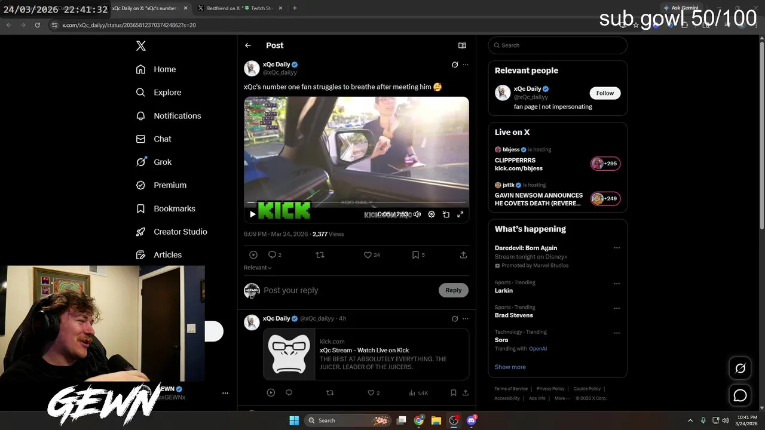
Task: Play the Kick video
Action: (253, 214)
